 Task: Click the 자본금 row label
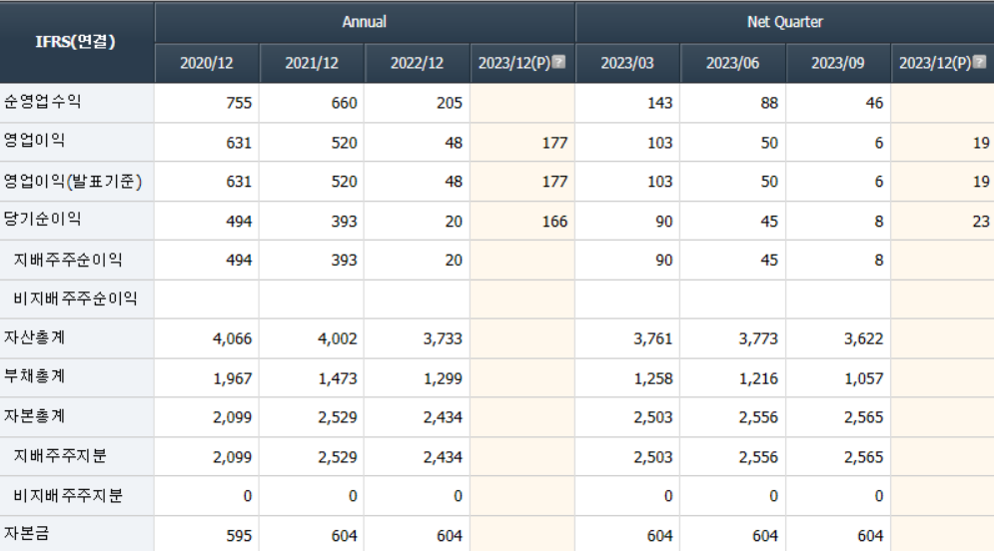tap(27, 534)
